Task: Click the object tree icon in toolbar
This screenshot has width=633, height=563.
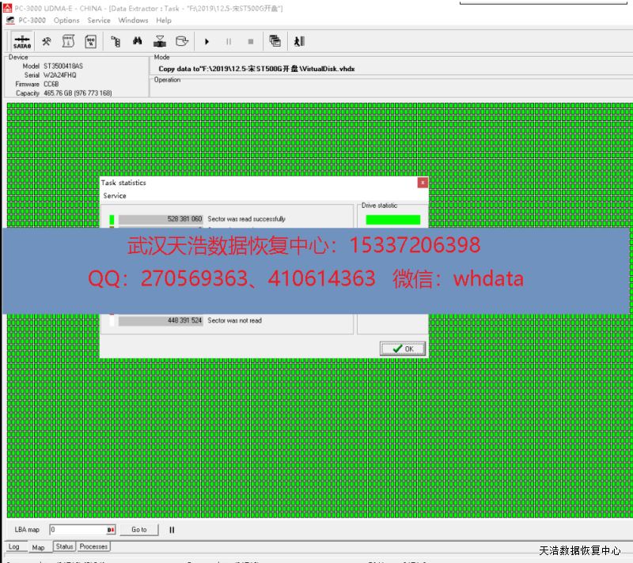Action: click(x=116, y=42)
